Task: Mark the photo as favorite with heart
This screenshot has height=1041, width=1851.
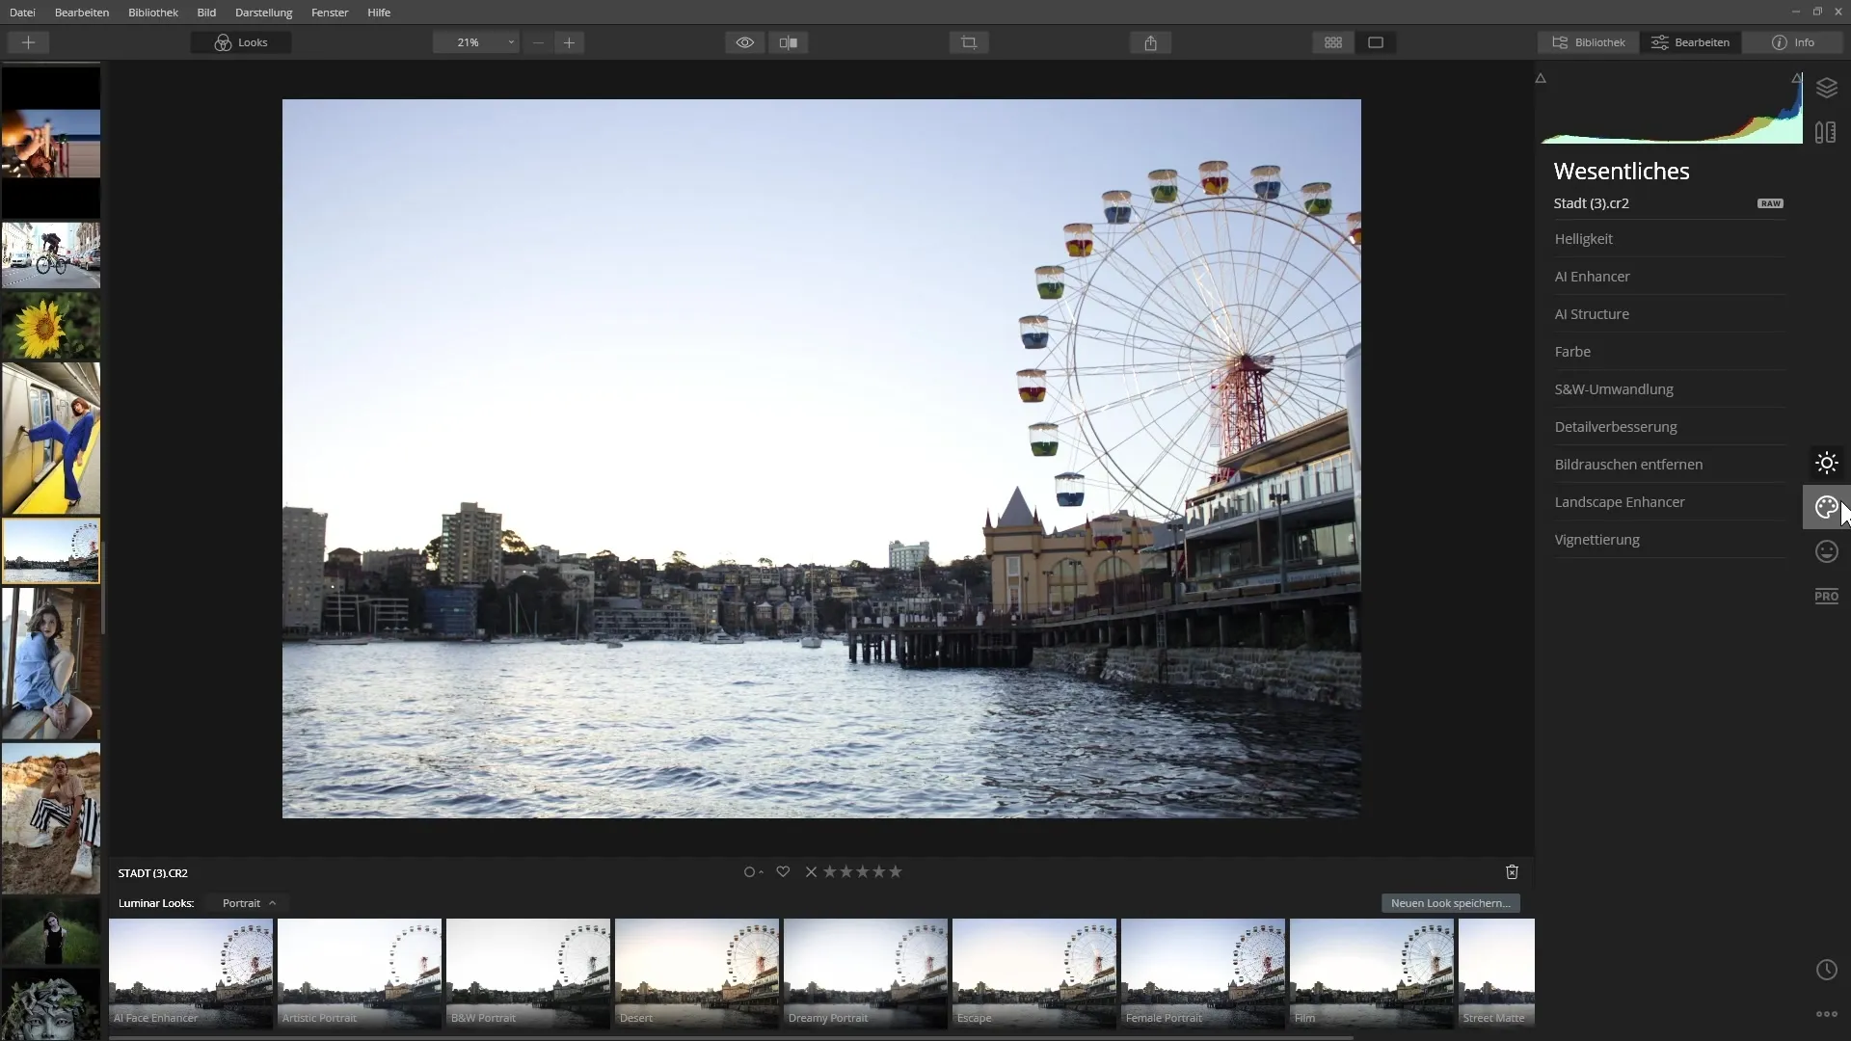Action: tap(783, 872)
